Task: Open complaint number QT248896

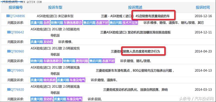Action: [x=17, y=16]
